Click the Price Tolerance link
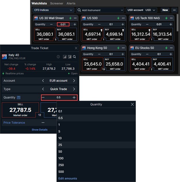180x182 pixels. pos(14,123)
